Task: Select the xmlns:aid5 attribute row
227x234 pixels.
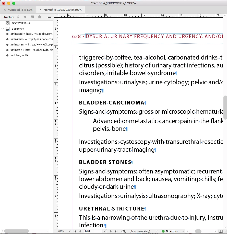Action: coord(30,39)
